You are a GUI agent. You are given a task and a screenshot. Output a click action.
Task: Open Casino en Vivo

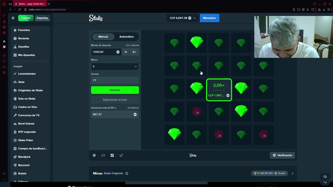27,107
